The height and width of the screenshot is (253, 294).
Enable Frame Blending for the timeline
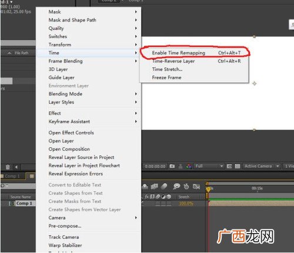click(155, 186)
